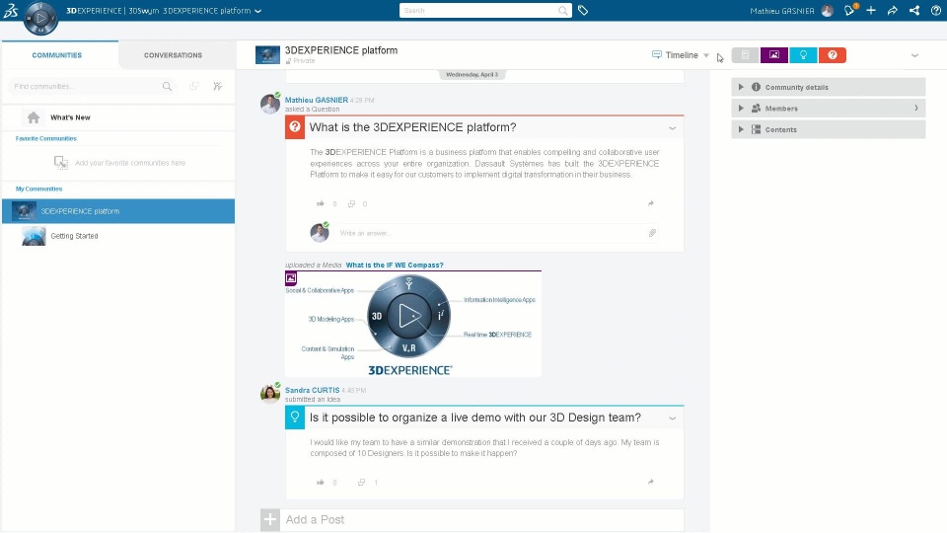Click the copy icon beside community search
Viewport: 947px width, 533px height.
pyautogui.click(x=194, y=87)
